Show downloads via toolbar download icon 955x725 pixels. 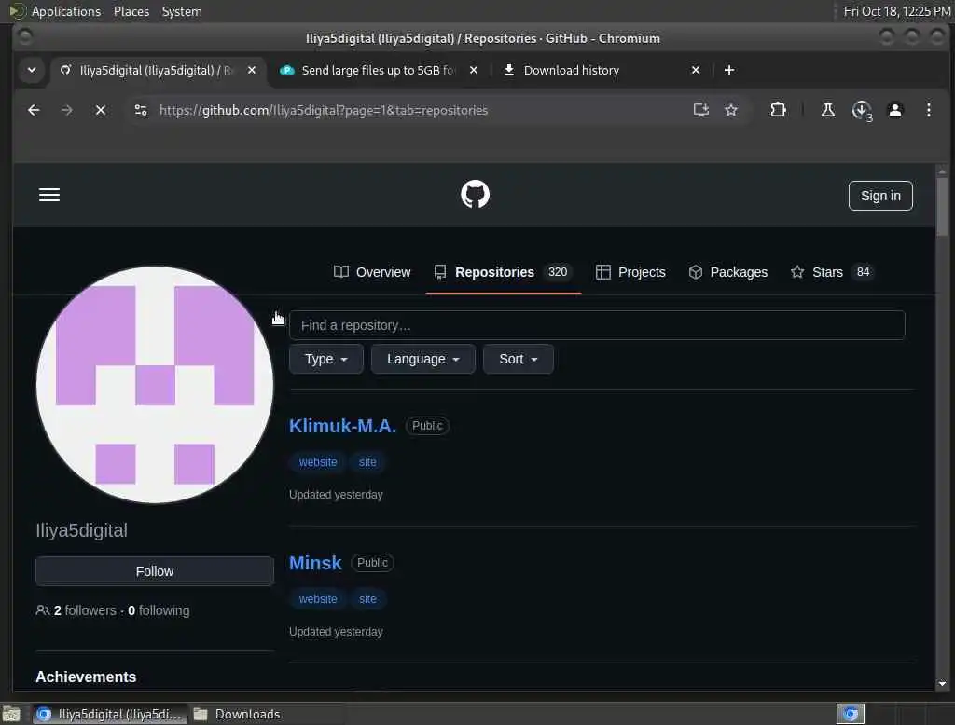click(862, 111)
